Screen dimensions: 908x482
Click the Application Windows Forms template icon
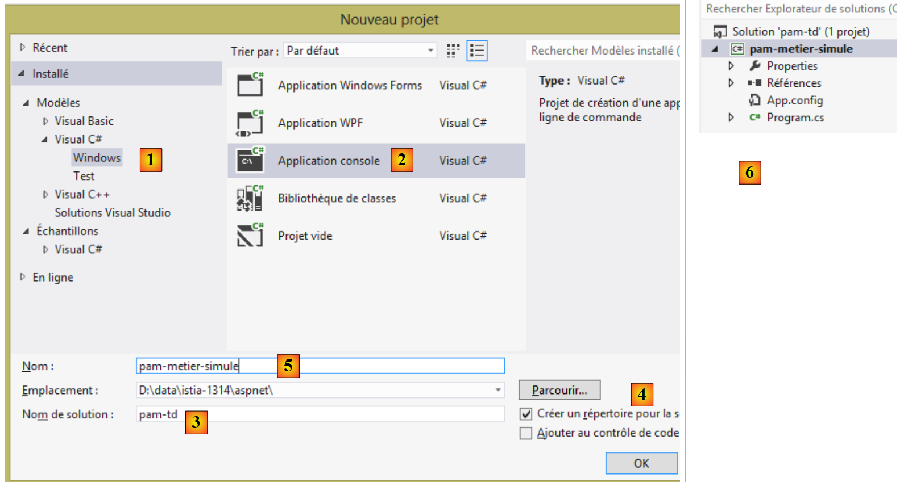click(x=250, y=85)
